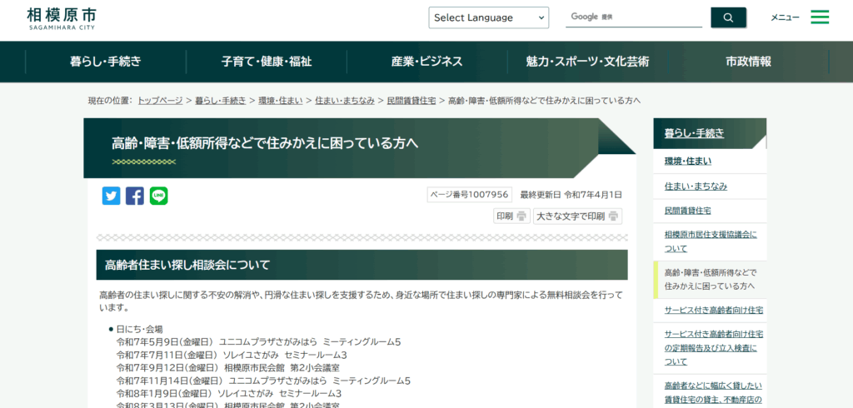Share page via Facebook icon
The width and height of the screenshot is (853, 408).
tap(135, 196)
